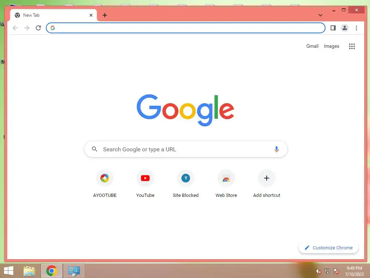Click the Chrome taskbar icon
370x278 pixels.
pos(51,271)
